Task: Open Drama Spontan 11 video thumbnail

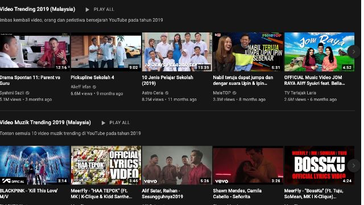Action: 35,52
